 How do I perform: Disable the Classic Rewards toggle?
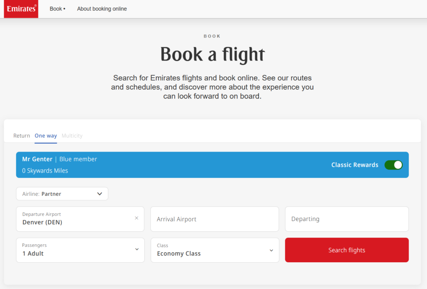(394, 165)
